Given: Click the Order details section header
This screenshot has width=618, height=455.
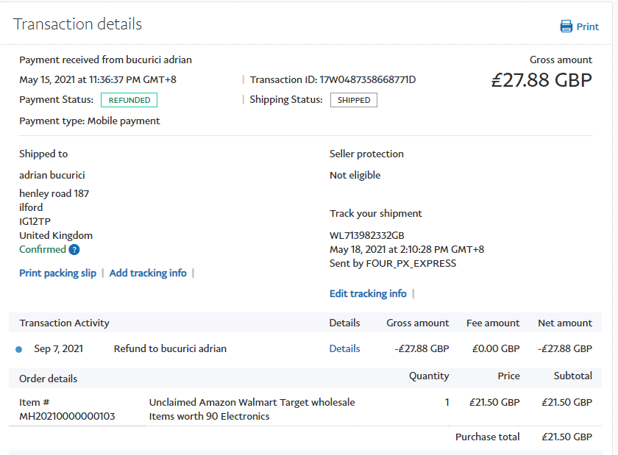Looking at the screenshot, I should pyautogui.click(x=48, y=379).
